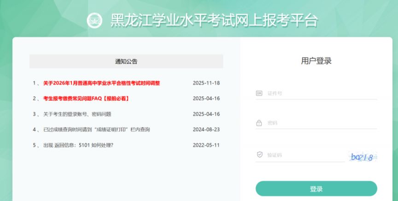Viewport: 398px width, 201px height.
Task: Click the date 2022-05-11
Action: [x=206, y=145]
